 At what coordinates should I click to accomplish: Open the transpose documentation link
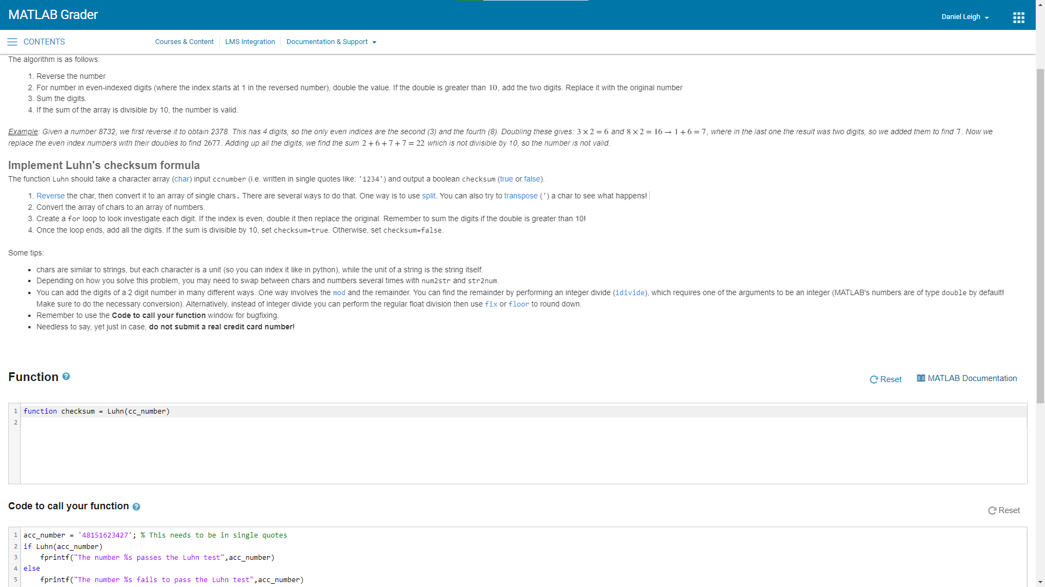click(x=520, y=196)
